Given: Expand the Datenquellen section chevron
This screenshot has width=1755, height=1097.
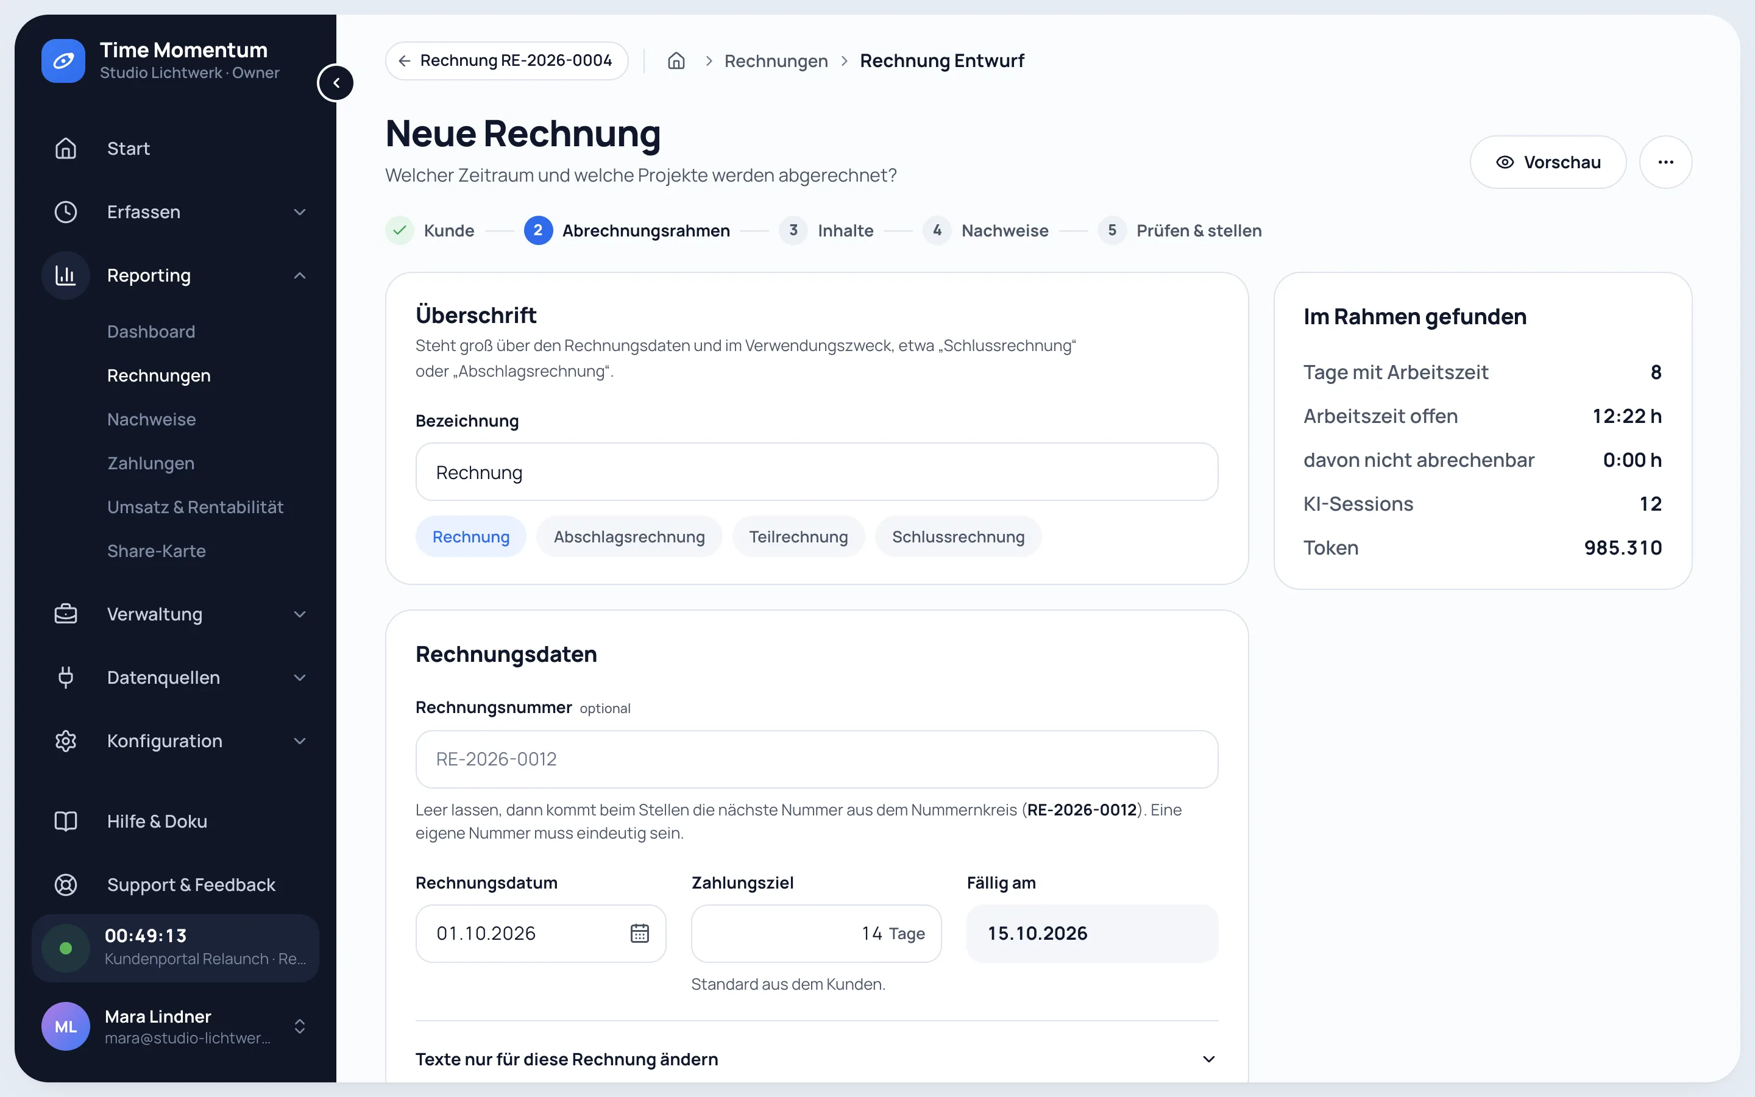Looking at the screenshot, I should click(300, 677).
